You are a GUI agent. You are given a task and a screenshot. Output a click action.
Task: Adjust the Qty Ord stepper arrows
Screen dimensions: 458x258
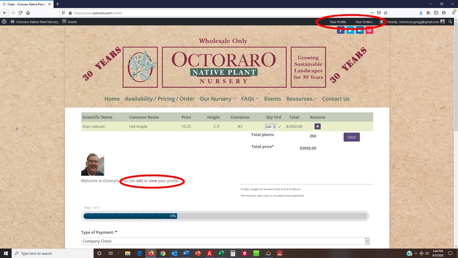[x=274, y=126]
